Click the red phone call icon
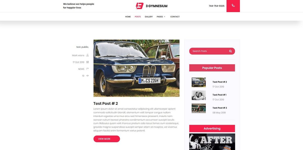This screenshot has width=303, height=150. pyautogui.click(x=233, y=6)
